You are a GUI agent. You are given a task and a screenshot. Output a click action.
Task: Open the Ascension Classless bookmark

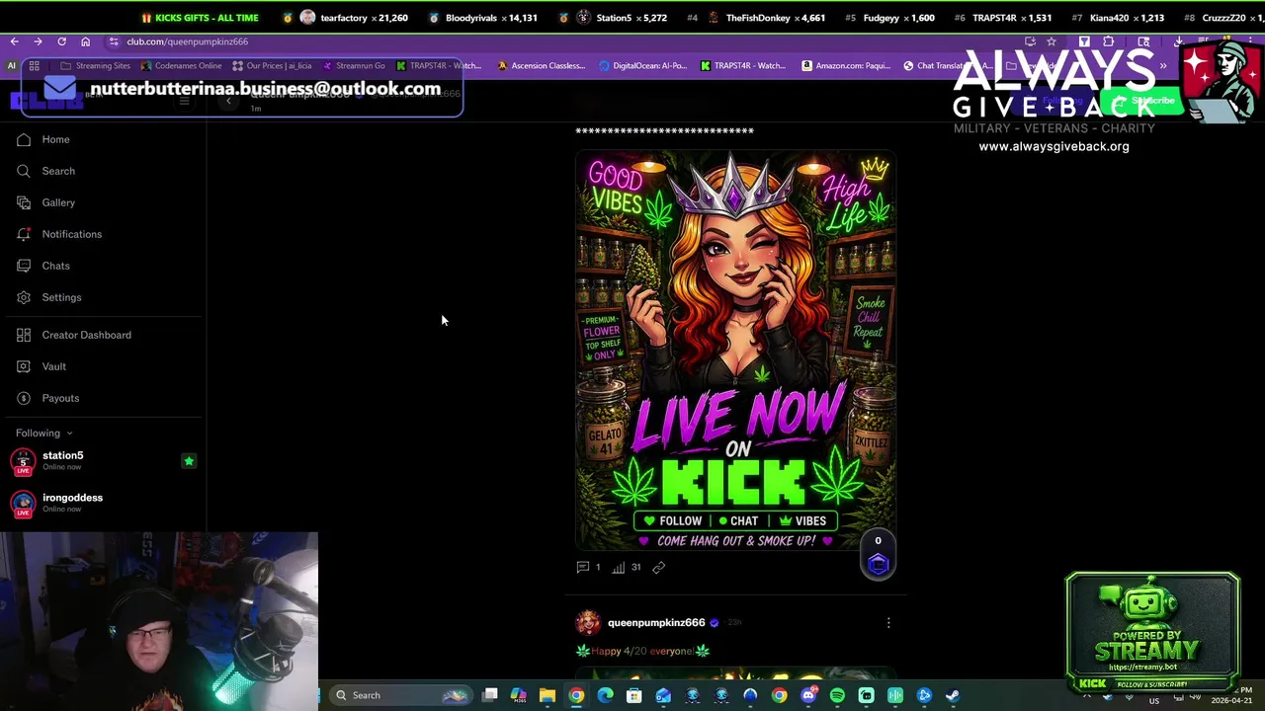pos(542,65)
